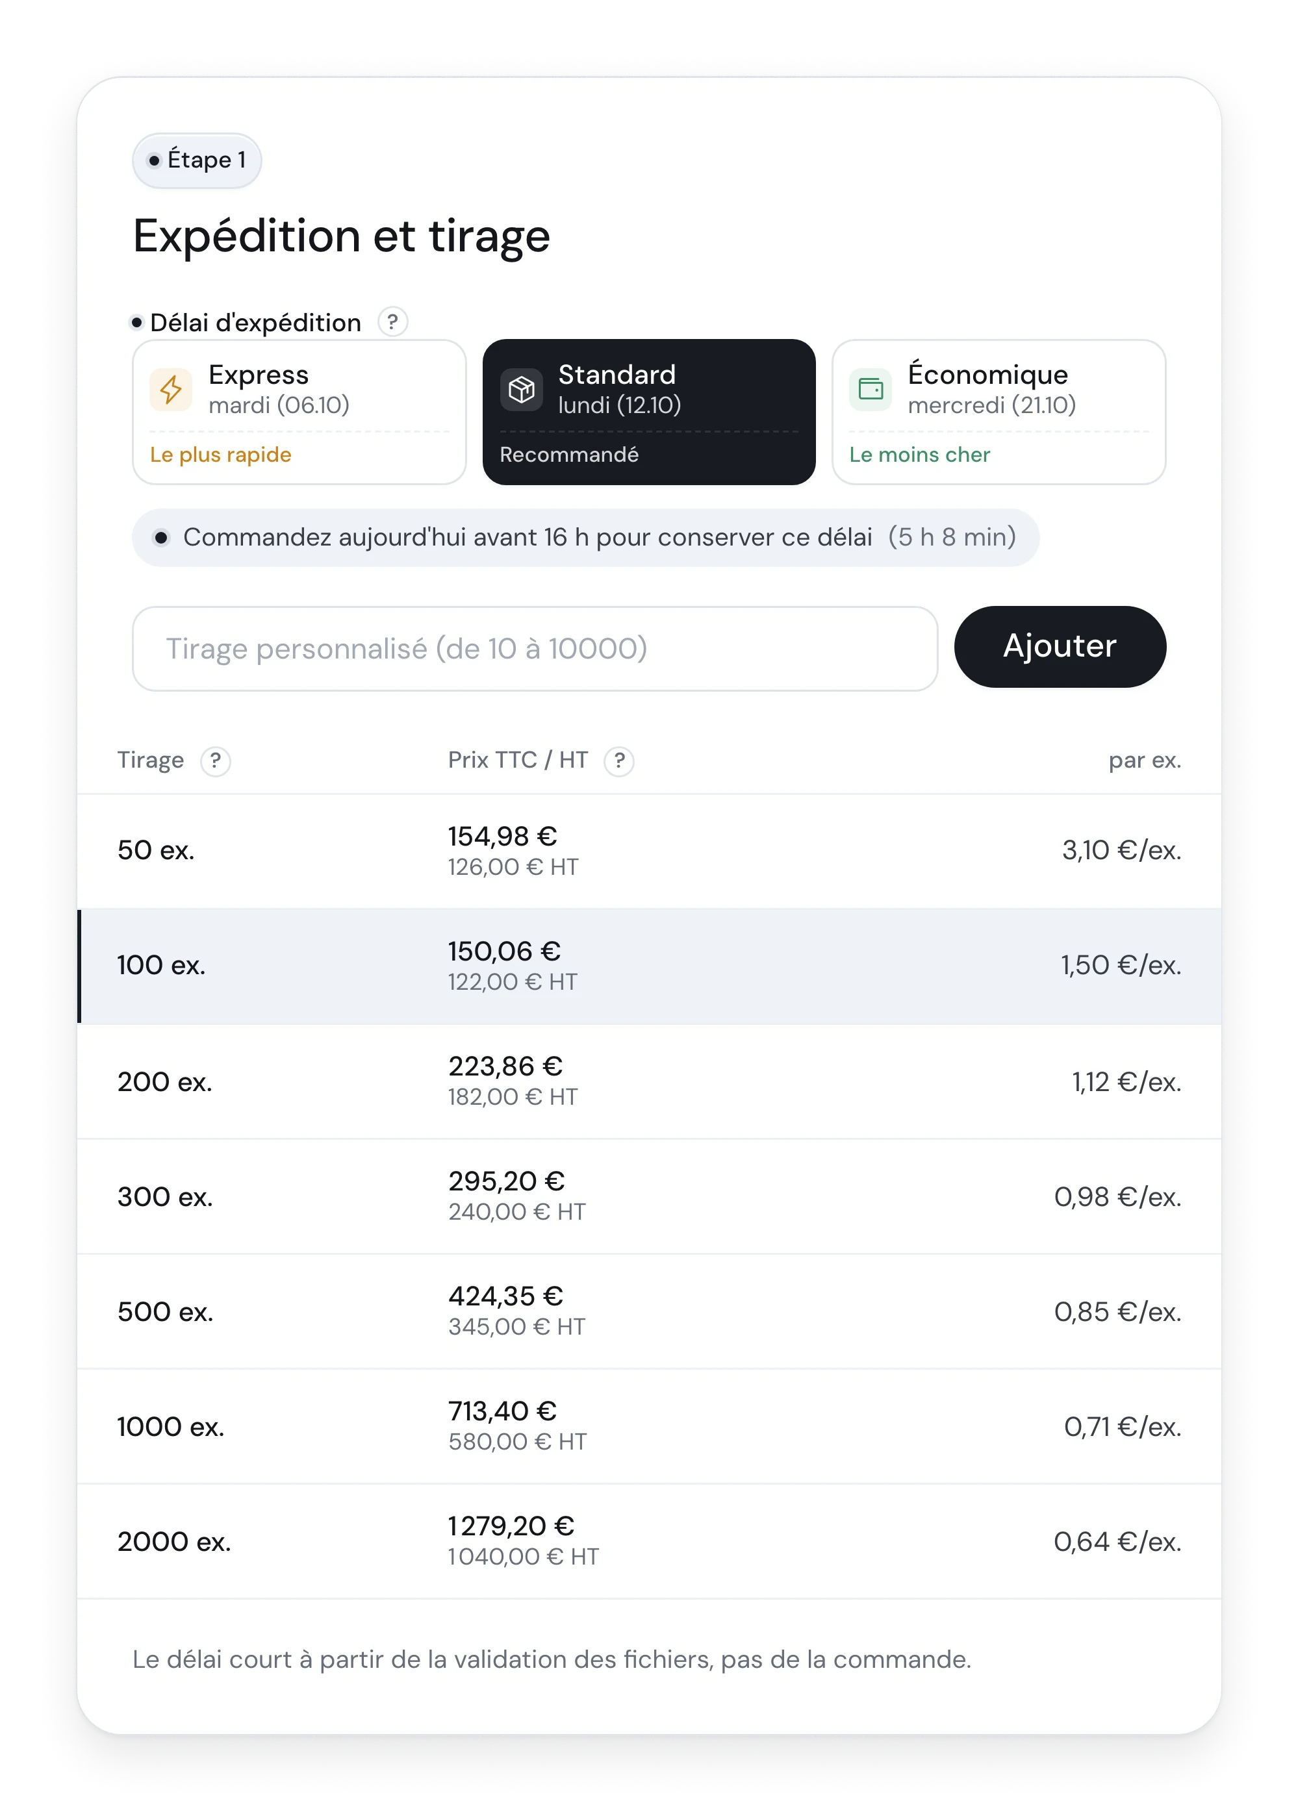Image resolution: width=1298 pixels, height=1812 pixels.
Task: Select Standard delivery lundi (12.10)
Action: click(x=649, y=412)
